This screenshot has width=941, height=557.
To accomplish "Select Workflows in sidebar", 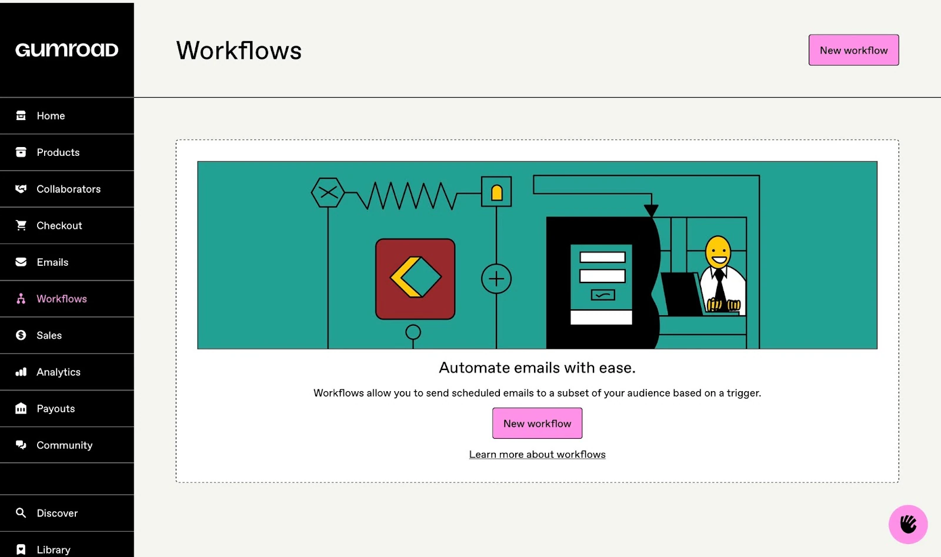I will tap(67, 299).
